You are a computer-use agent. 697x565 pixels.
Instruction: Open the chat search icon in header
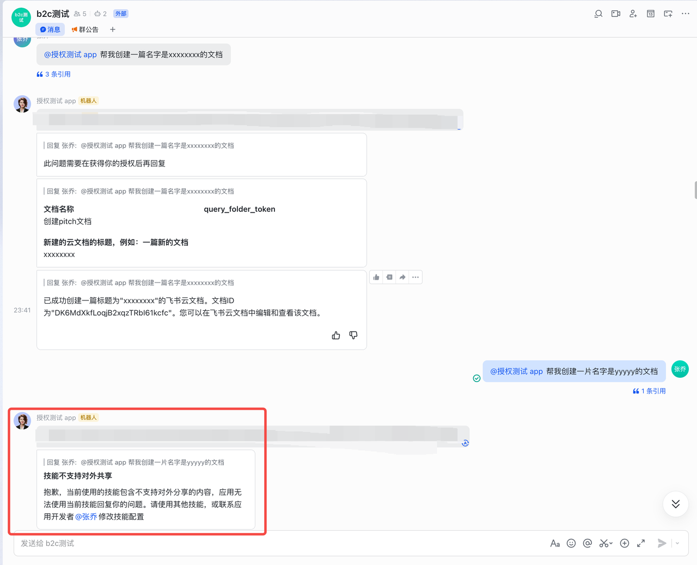point(598,14)
